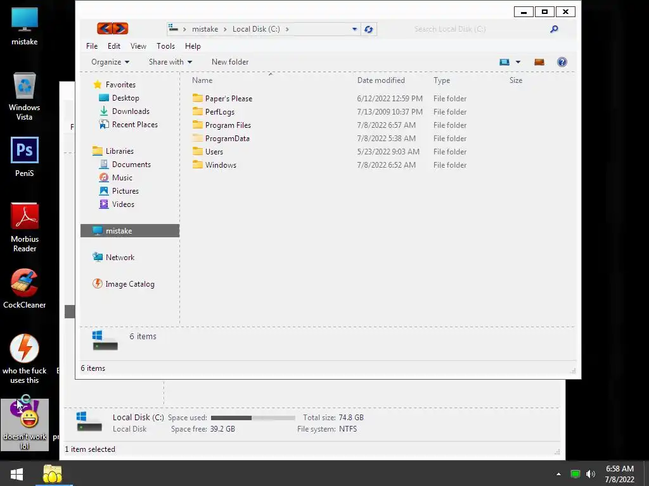Click the green network tray icon
Viewport: 649px width, 486px height.
point(575,474)
